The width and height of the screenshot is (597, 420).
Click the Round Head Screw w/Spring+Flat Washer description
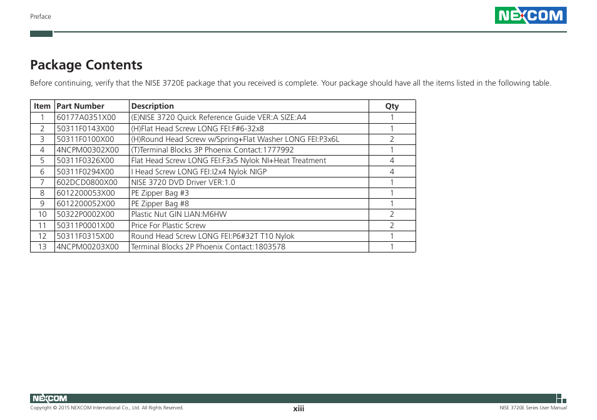point(235,139)
